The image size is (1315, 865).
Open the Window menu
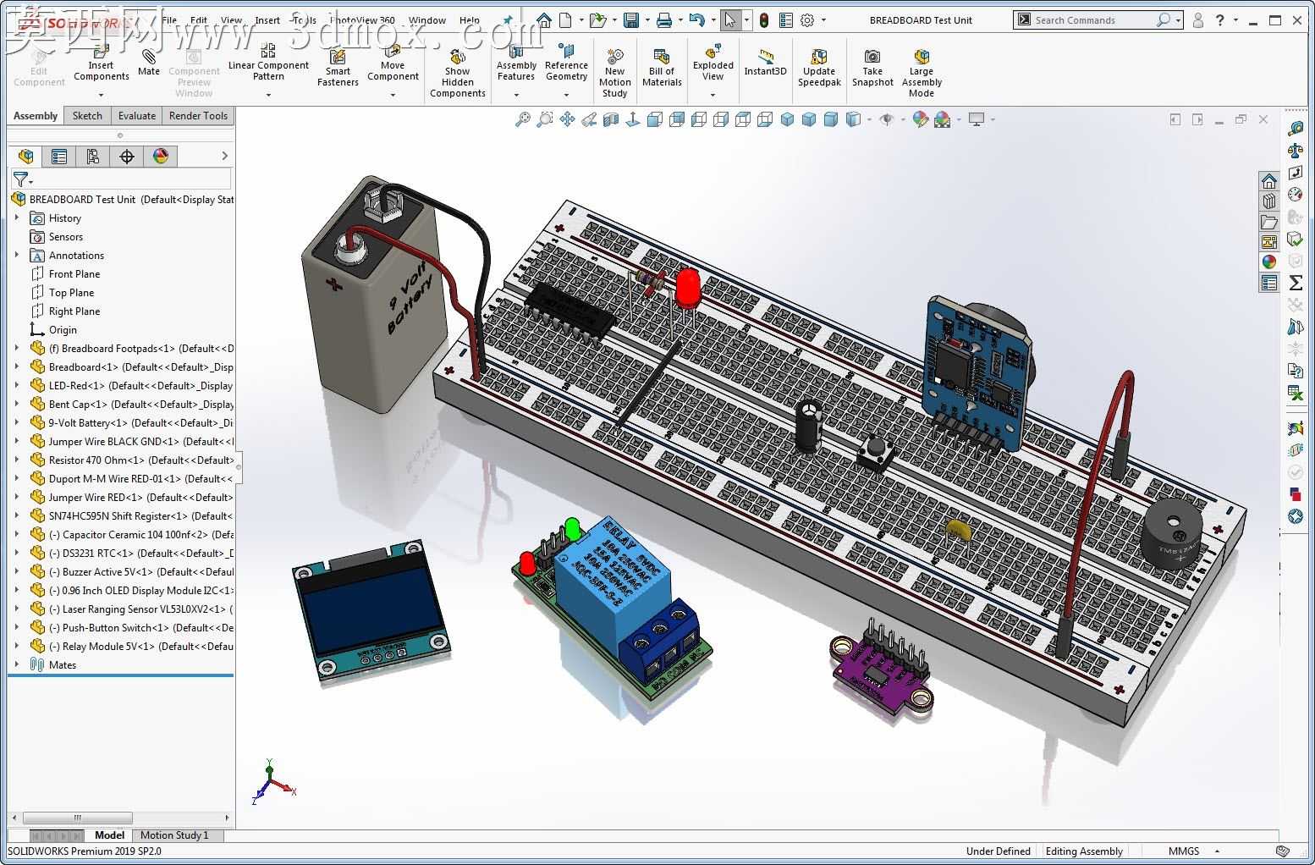(x=427, y=20)
